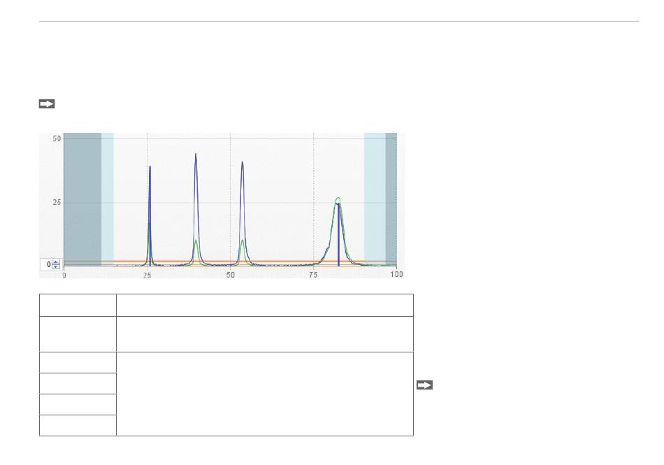Click the threshold input field showing 0
This screenshot has height=465, width=664.
(46, 264)
